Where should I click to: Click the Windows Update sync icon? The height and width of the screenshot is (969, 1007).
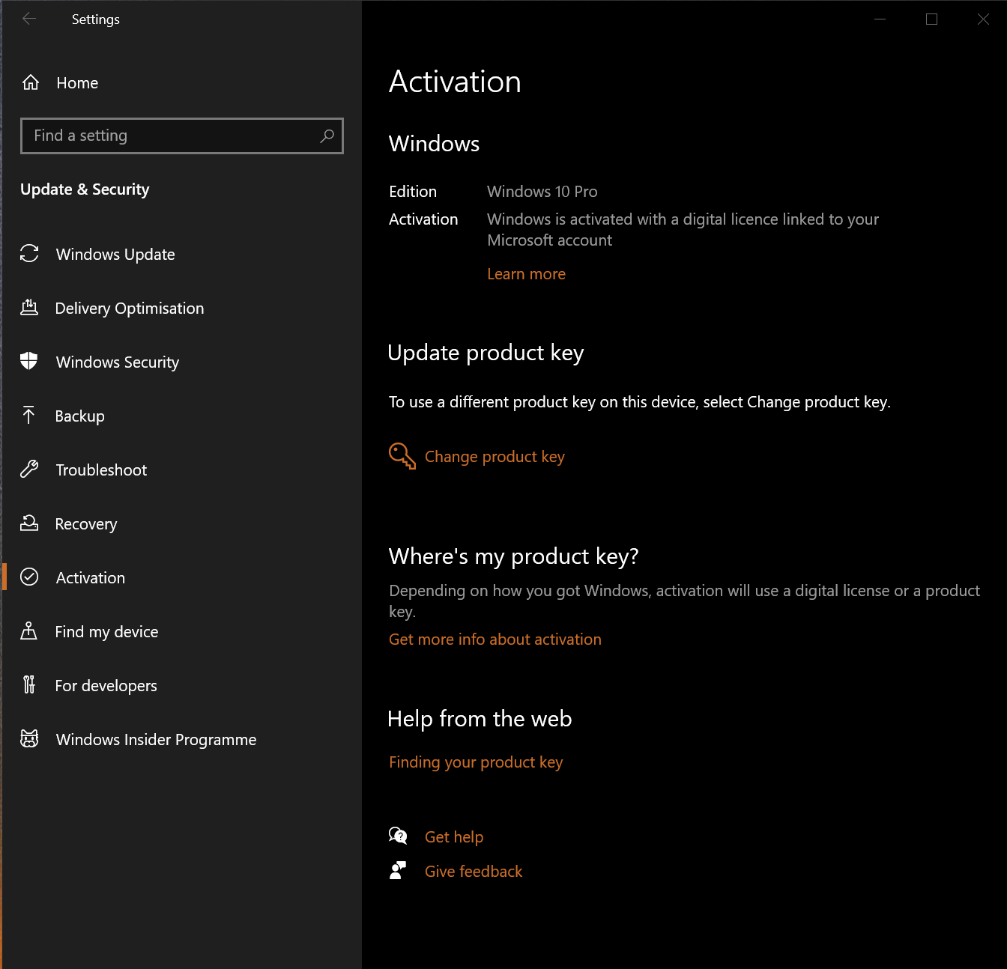click(29, 254)
